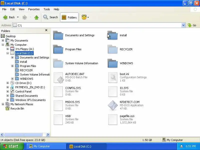Open the Start menu
The width and height of the screenshot is (200, 150).
point(12,146)
